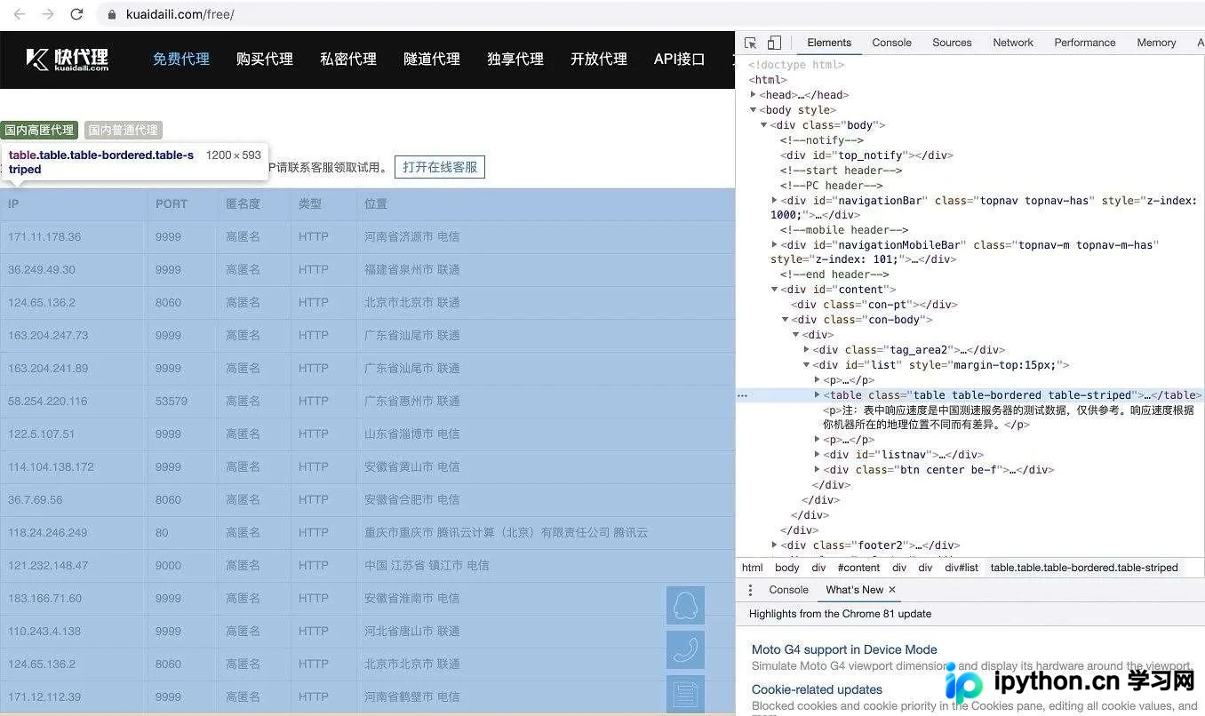Toggle the DevTools device toolbar icon
The height and width of the screenshot is (716, 1205).
(774, 43)
